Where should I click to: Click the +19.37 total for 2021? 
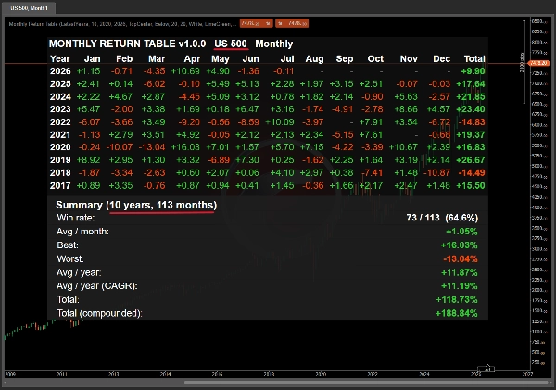(x=471, y=134)
